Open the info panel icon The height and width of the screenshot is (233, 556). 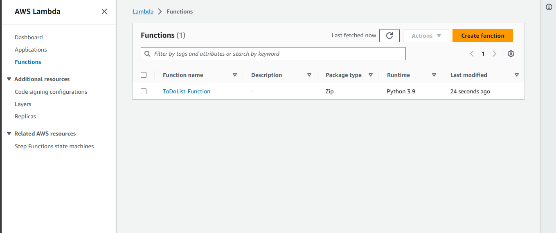pos(549,7)
